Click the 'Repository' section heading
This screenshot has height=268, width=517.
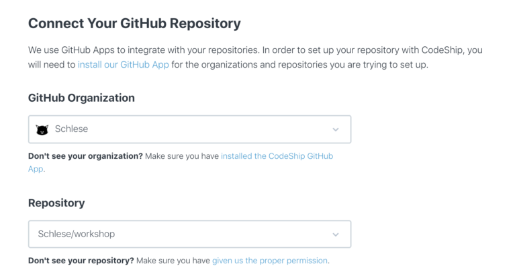[56, 203]
